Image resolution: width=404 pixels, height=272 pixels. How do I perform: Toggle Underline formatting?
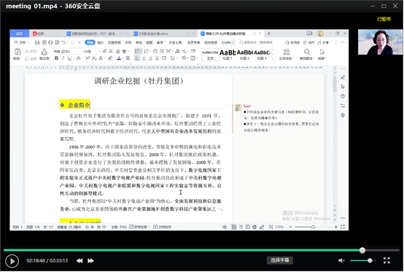click(x=69, y=58)
